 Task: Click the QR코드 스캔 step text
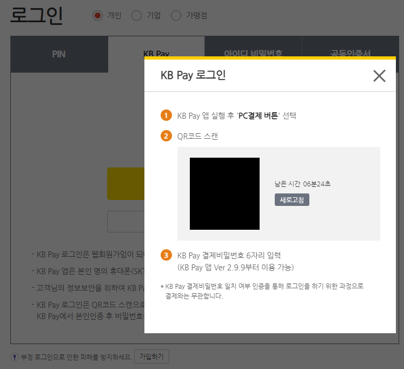pos(197,136)
